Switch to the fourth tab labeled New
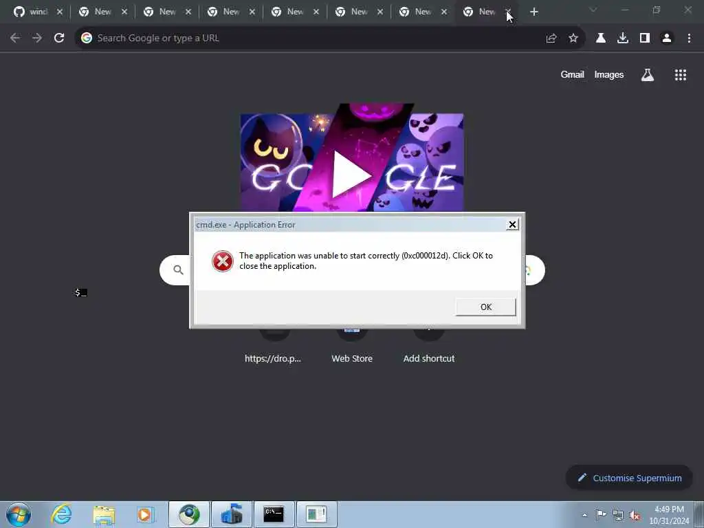This screenshot has width=704, height=528. pyautogui.click(x=231, y=12)
